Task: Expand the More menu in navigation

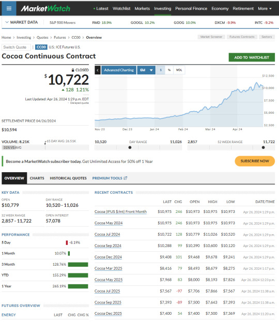Action: coord(265,9)
